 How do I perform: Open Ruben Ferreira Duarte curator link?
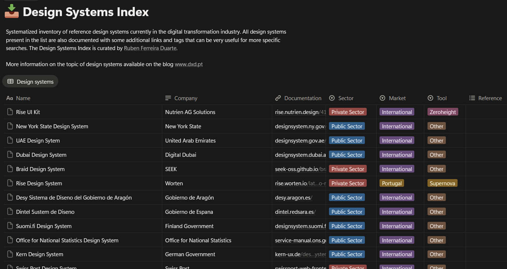[150, 48]
